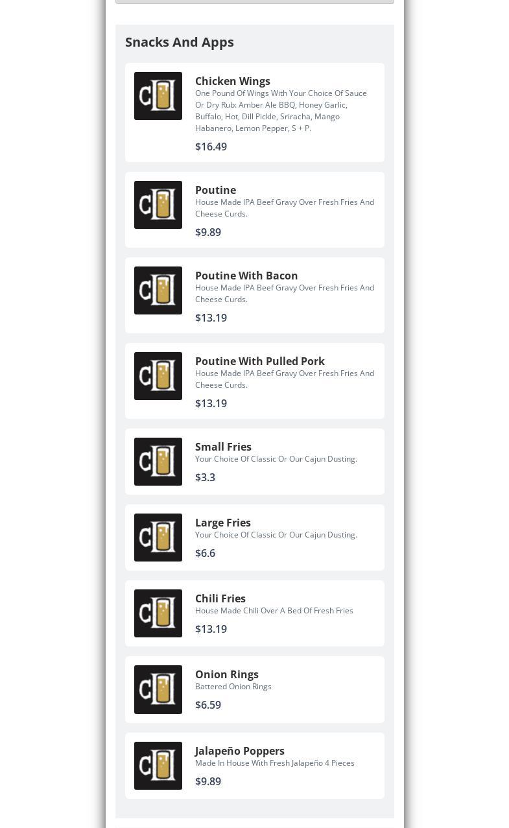Tap the Small Fries beer mug icon
The height and width of the screenshot is (828, 509).
pyautogui.click(x=158, y=462)
